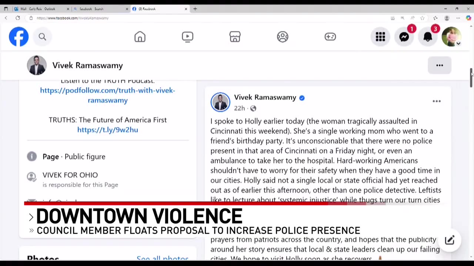This screenshot has height=266, width=474.
Task: Open browser read aloud icon
Action: coord(412,18)
